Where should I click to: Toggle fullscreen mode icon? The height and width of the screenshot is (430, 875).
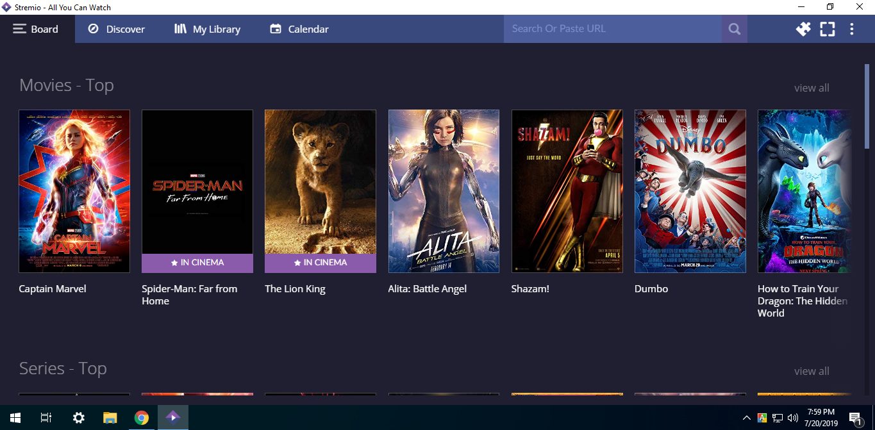(x=828, y=29)
